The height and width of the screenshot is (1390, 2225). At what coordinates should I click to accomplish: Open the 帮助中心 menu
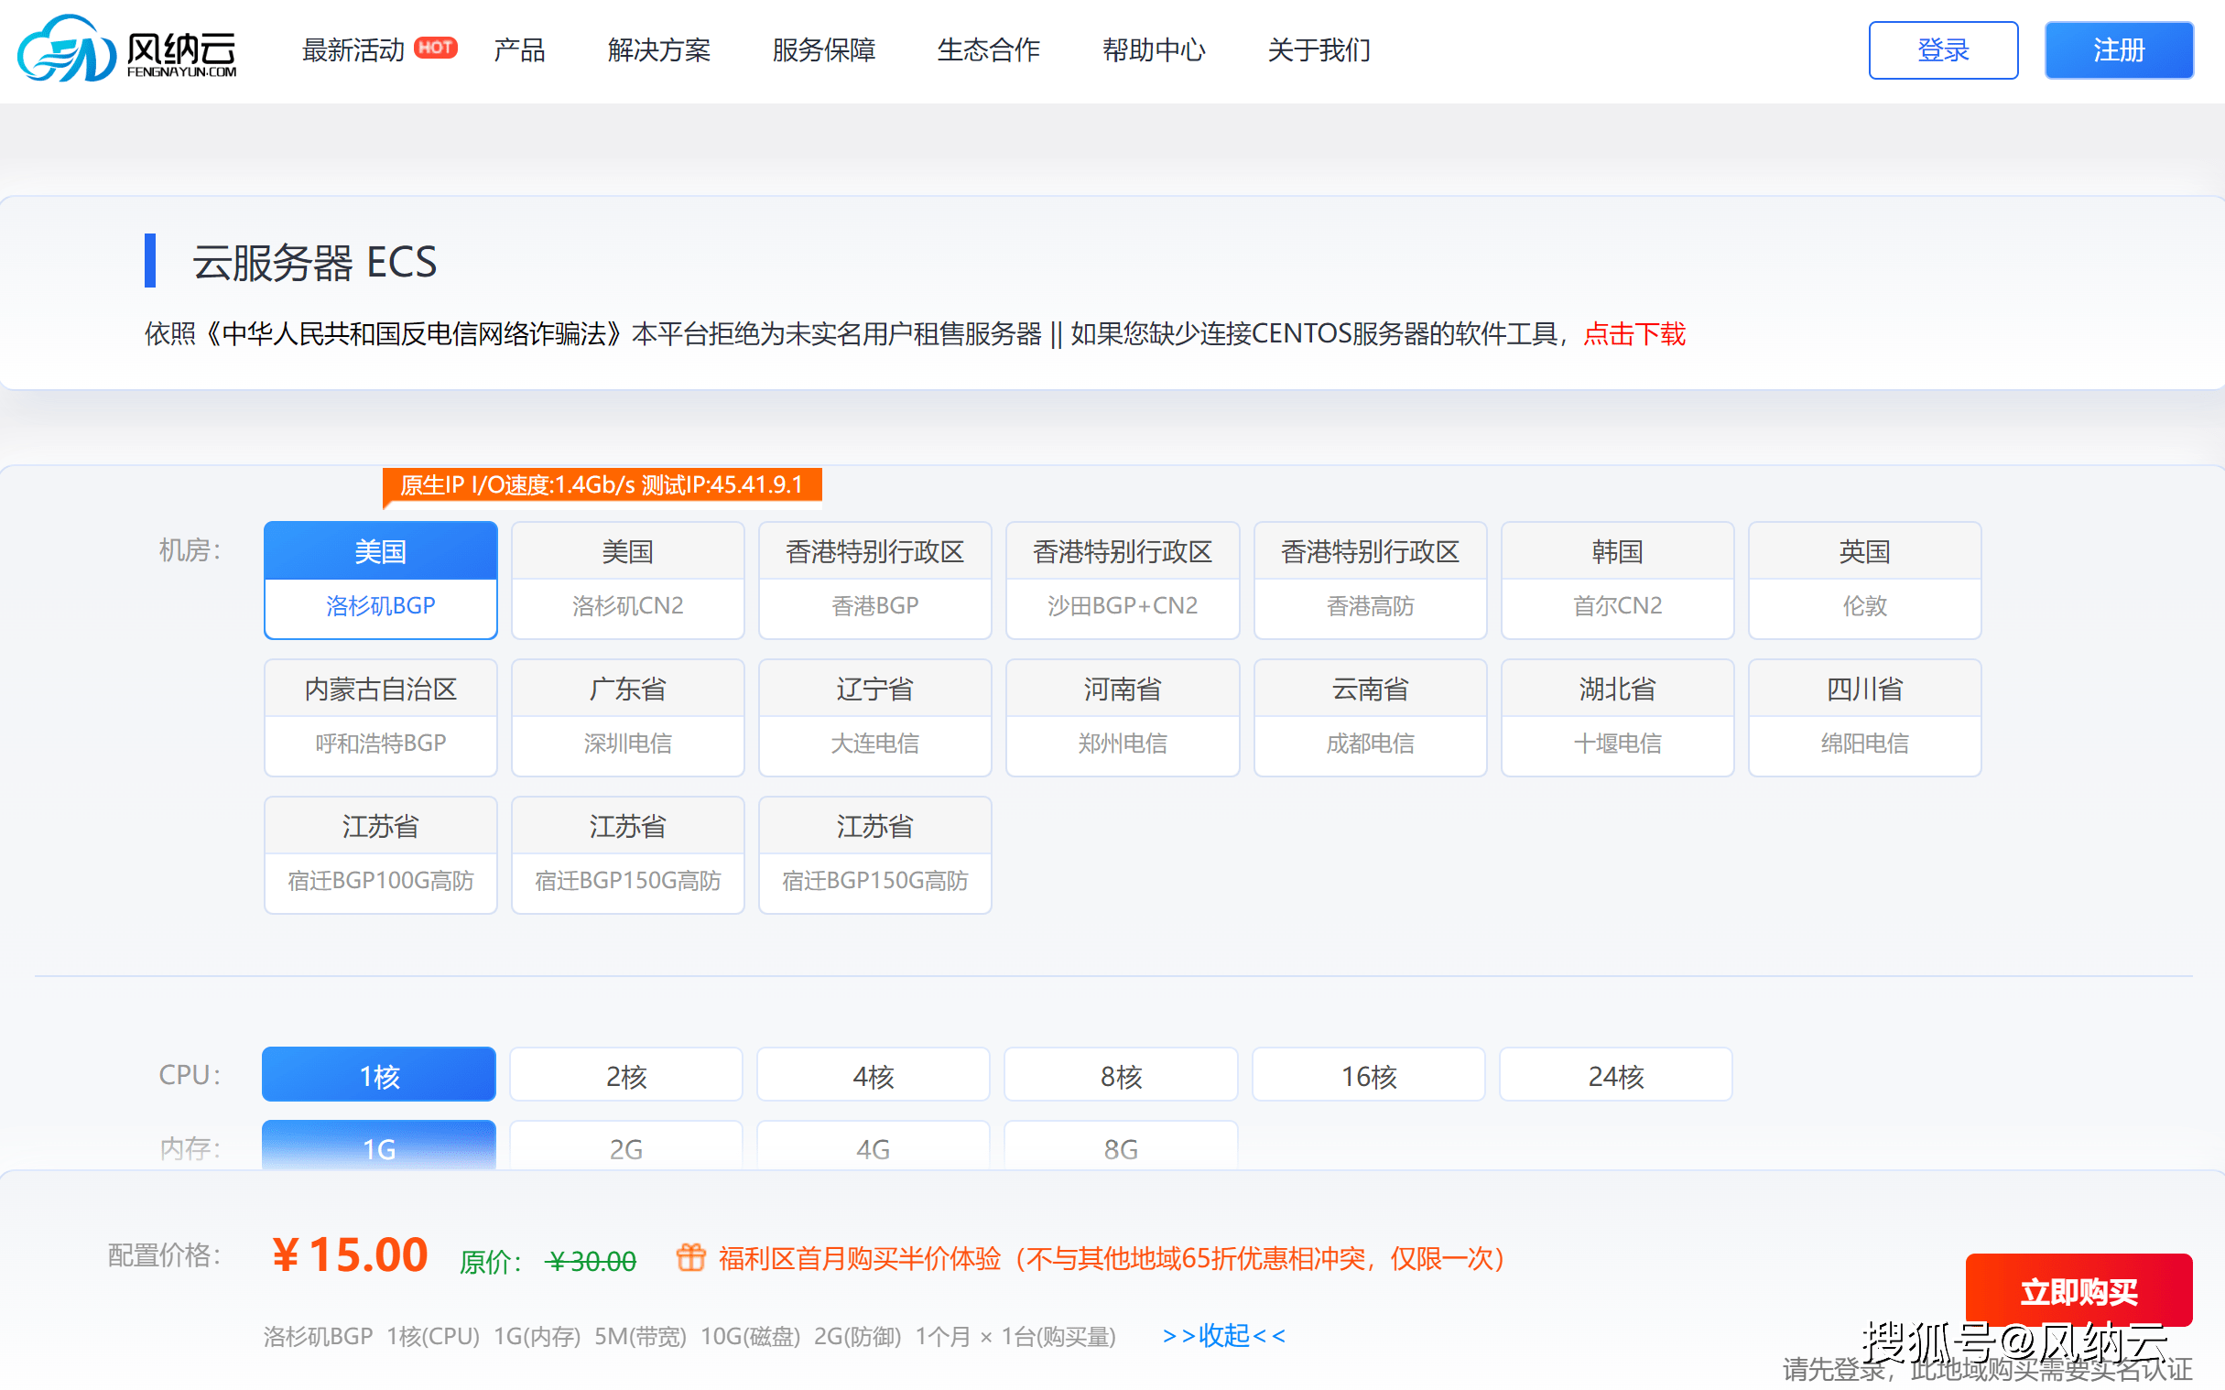pyautogui.click(x=1154, y=49)
